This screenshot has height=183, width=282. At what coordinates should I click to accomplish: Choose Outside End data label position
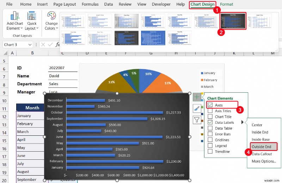point(263,147)
